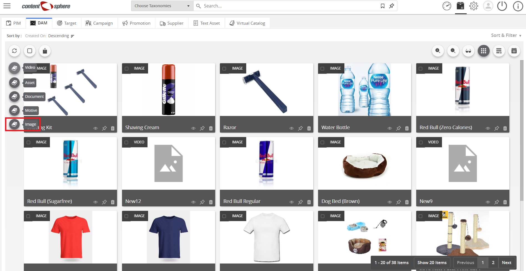Open the red t-shirt thumbnail

point(70,237)
